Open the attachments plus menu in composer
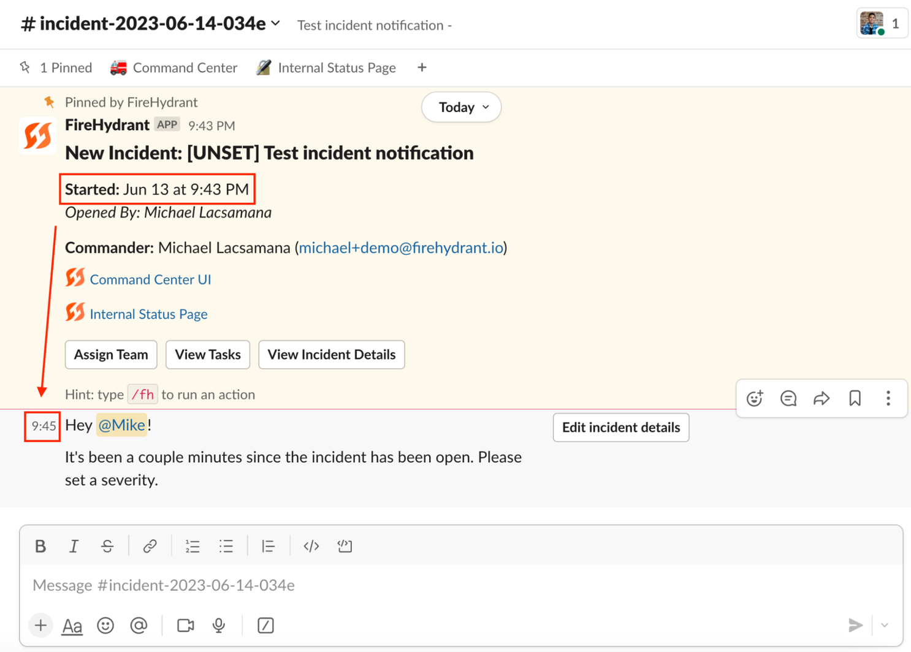This screenshot has width=911, height=652. pyautogui.click(x=40, y=625)
